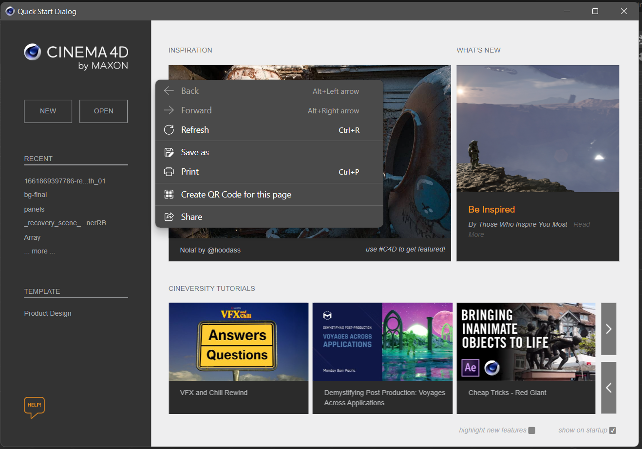Click the Save as disk icon
This screenshot has width=642, height=449.
click(x=169, y=152)
